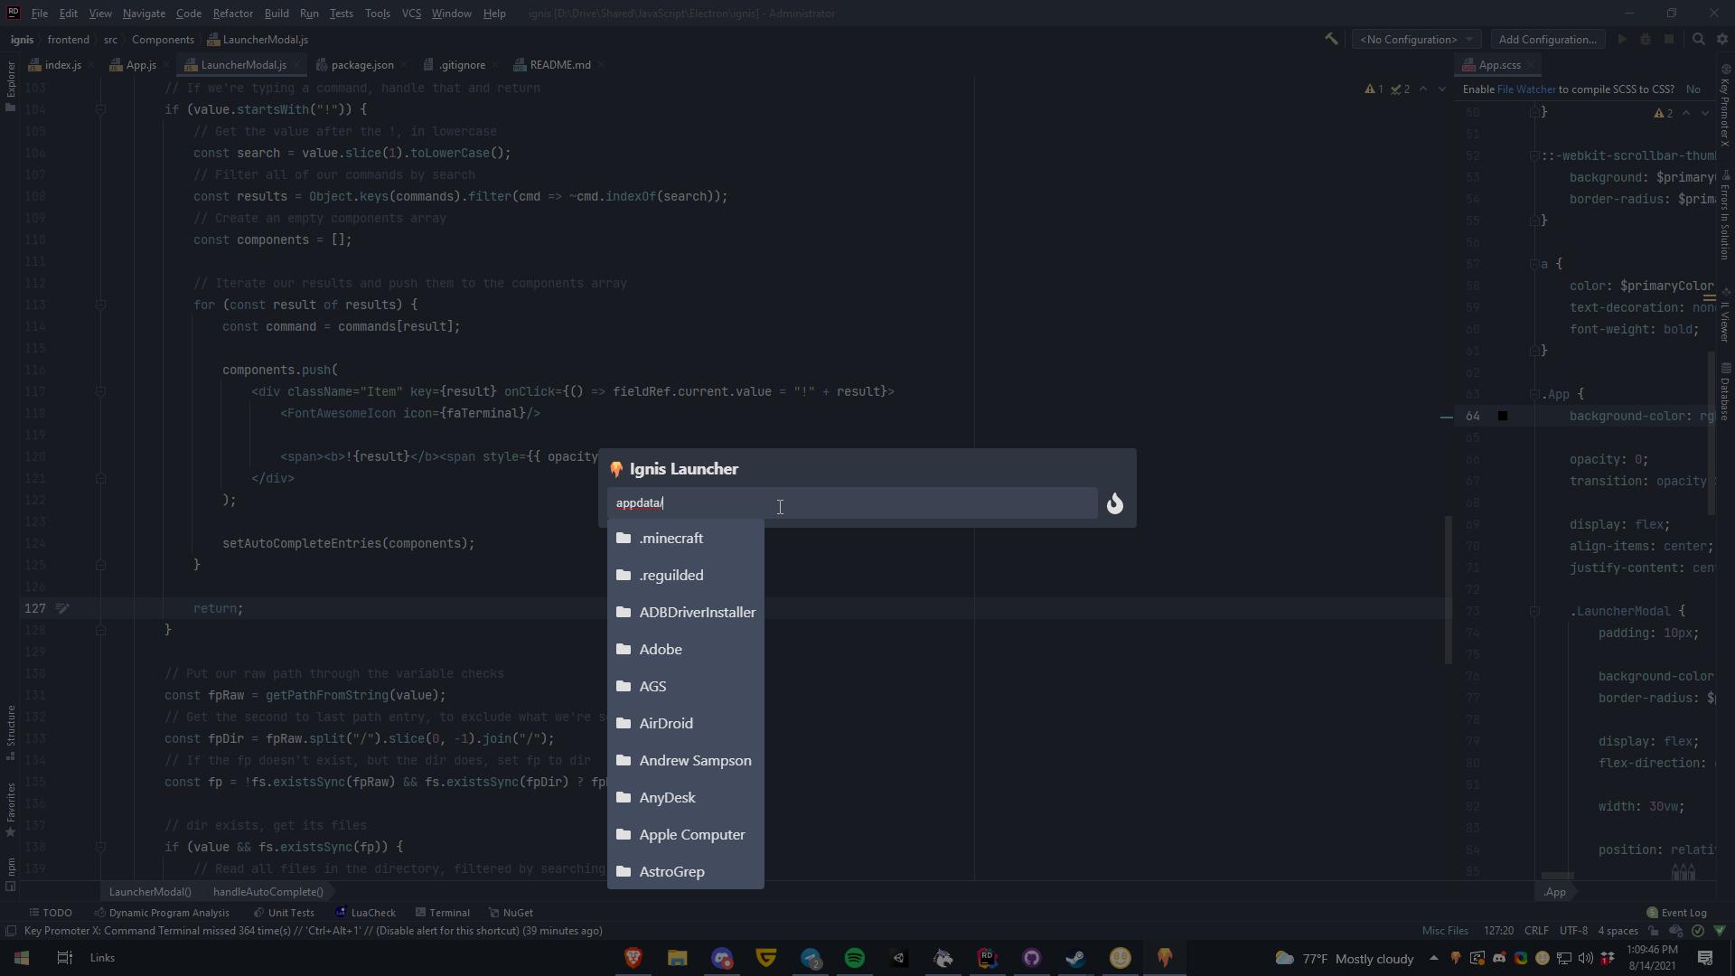
Task: Switch to package.json editor tab
Action: click(354, 65)
